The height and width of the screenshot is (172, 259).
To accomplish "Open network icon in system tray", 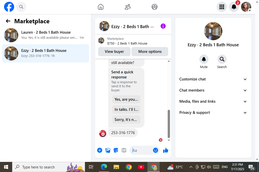I will (x=203, y=167).
